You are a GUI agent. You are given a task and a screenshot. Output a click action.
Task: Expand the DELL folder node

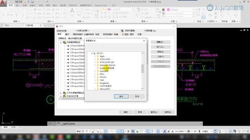[x=95, y=74]
